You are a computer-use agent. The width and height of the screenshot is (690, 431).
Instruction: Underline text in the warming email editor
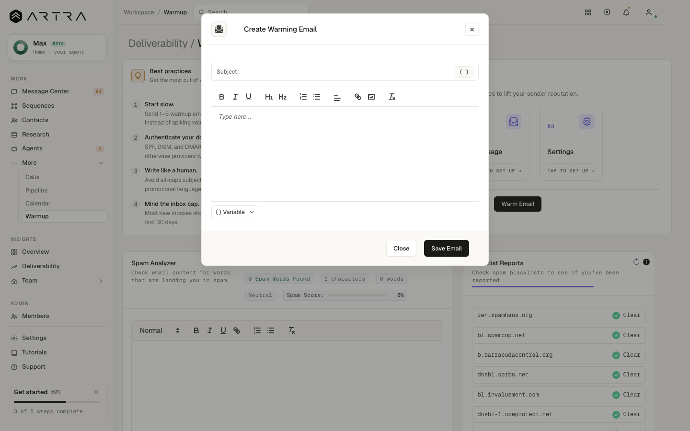click(249, 97)
